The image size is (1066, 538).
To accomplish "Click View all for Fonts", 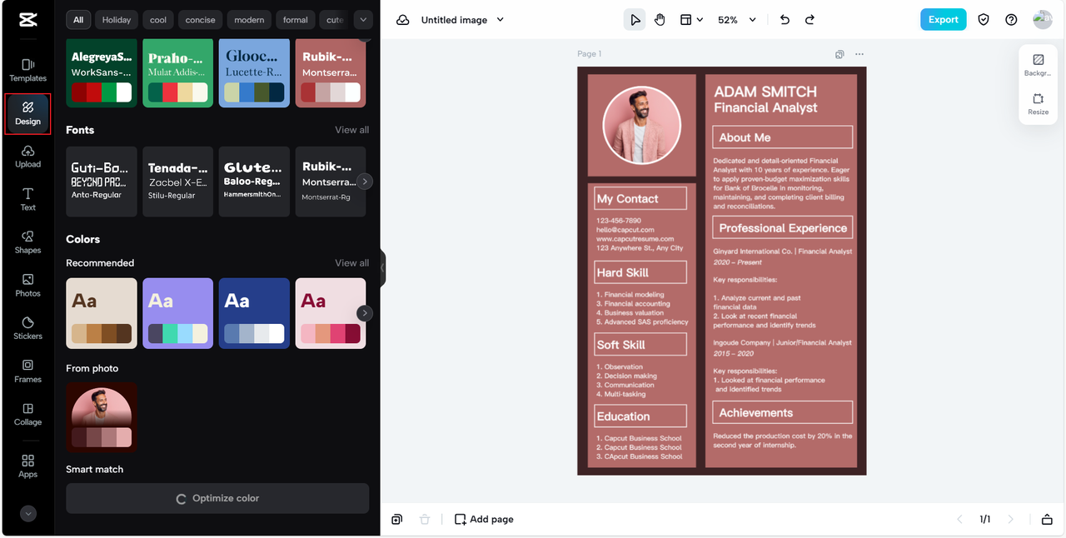I will [x=351, y=130].
